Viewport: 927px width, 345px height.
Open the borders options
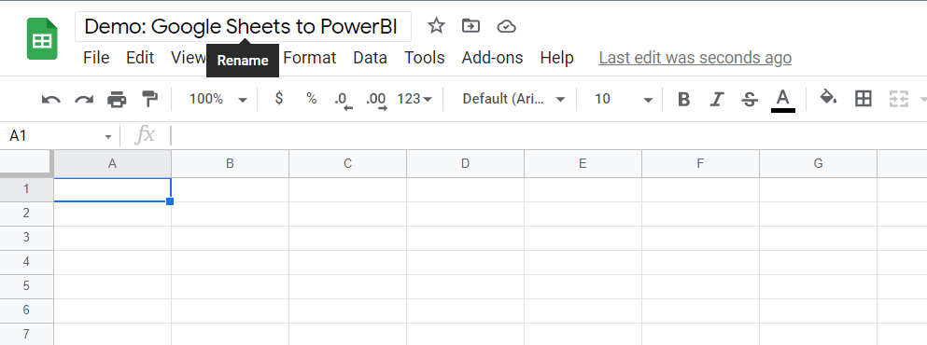[864, 99]
